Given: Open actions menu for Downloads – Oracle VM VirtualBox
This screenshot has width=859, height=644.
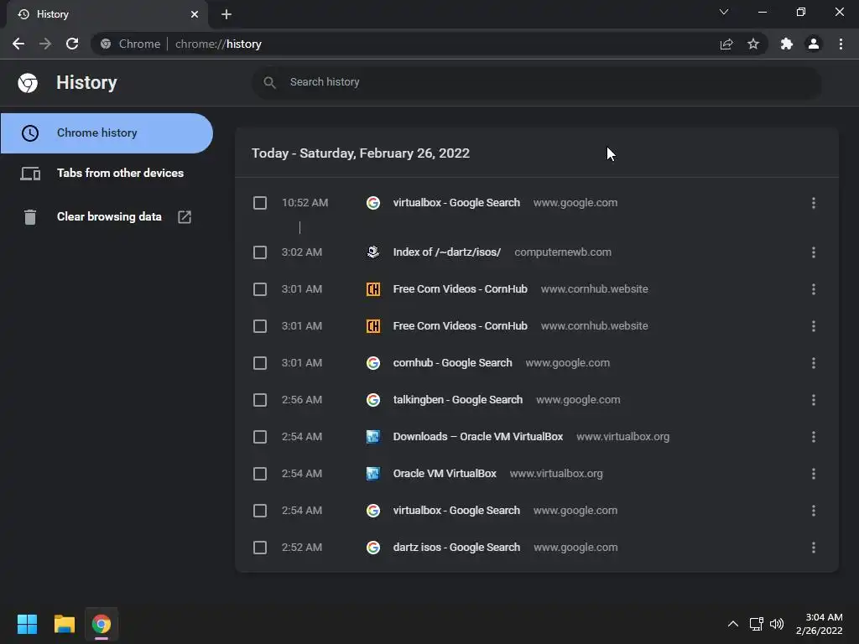Looking at the screenshot, I should [814, 437].
